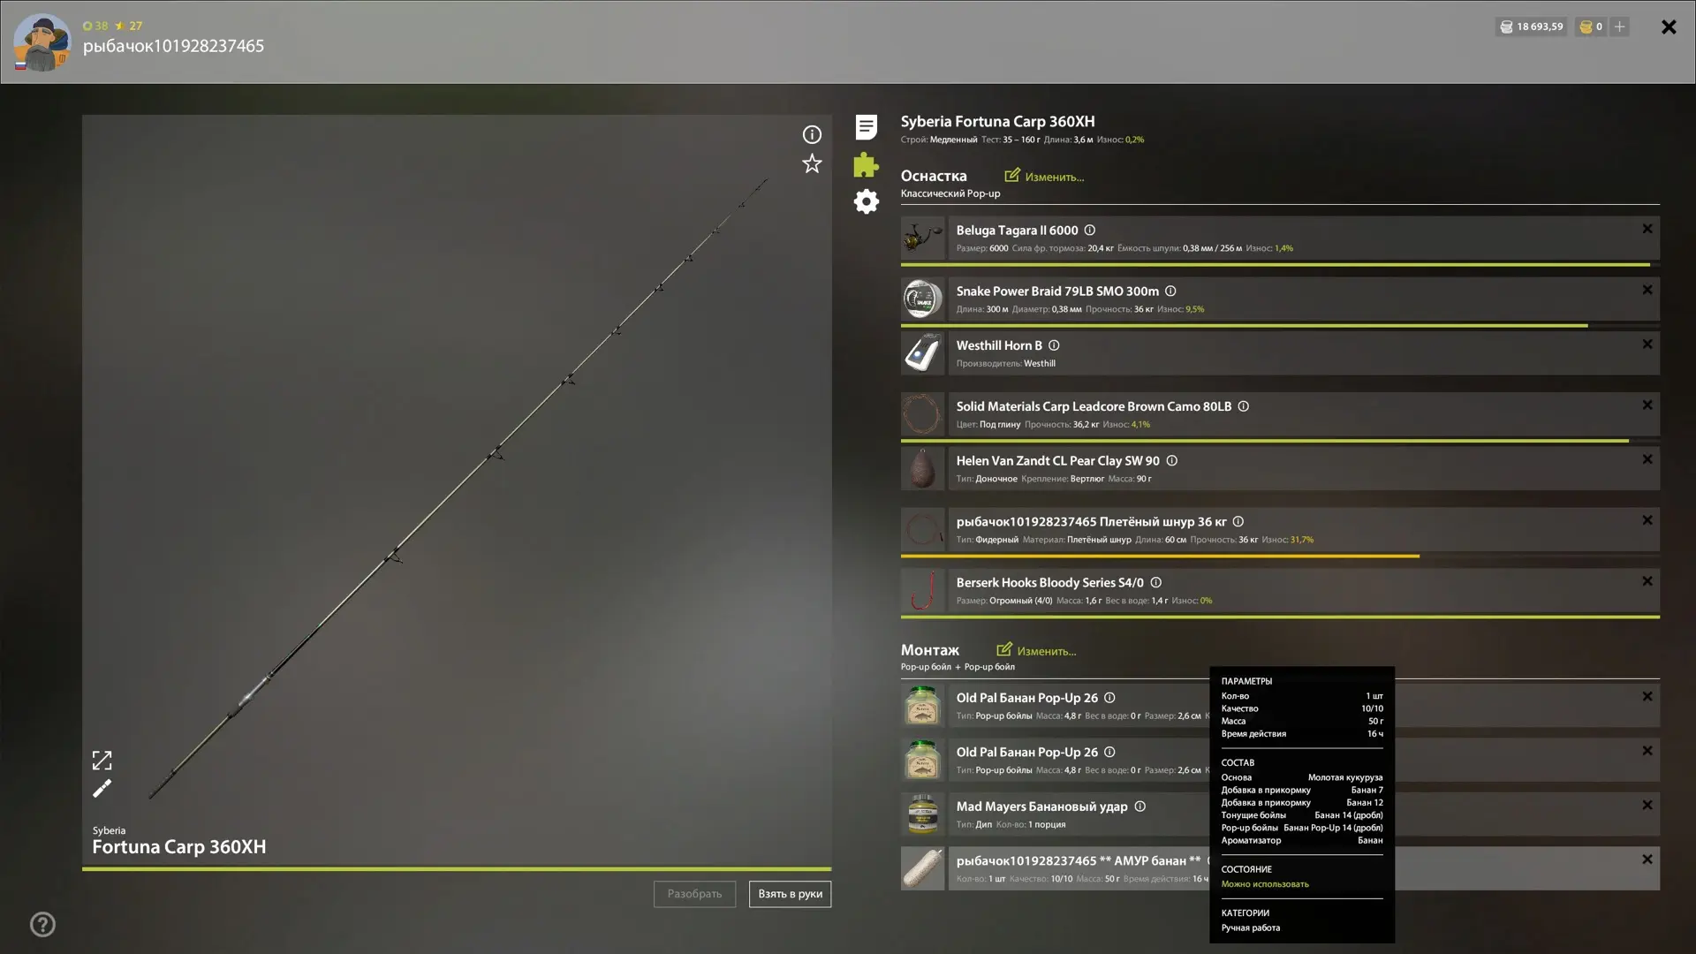The image size is (1696, 954).
Task: Open the description notes tab icon
Action: [x=867, y=127]
